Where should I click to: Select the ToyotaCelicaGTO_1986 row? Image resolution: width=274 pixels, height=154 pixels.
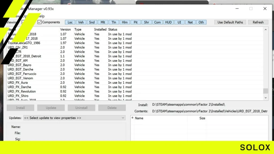tap(135, 43)
